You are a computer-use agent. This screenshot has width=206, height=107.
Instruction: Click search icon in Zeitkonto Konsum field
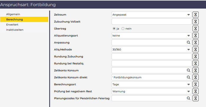(188, 70)
